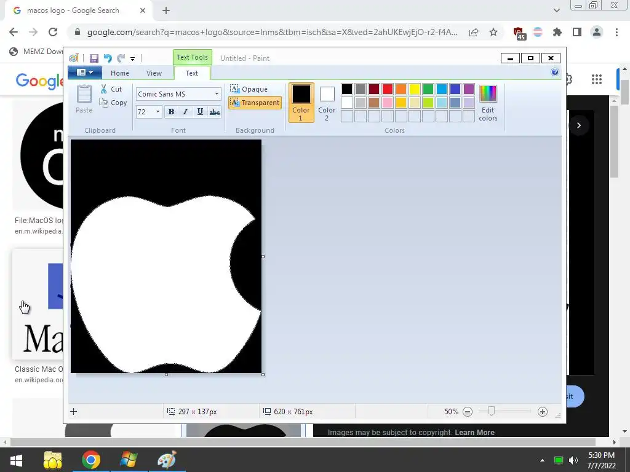Copy the selection using the Copy button
The height and width of the screenshot is (472, 630).
(113, 103)
